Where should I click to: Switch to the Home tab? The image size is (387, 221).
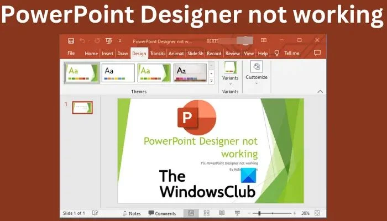(x=91, y=54)
